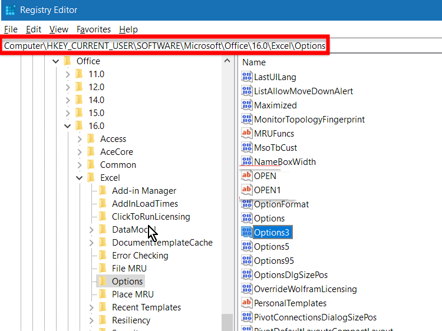Select the NameBoxWidth value name
Screen dimensions: 442x331
click(x=285, y=162)
